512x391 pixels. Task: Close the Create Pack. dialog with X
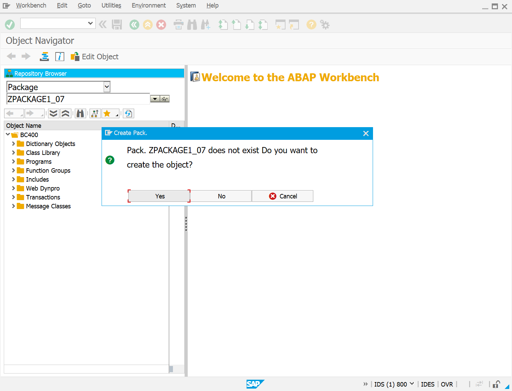pyautogui.click(x=366, y=133)
